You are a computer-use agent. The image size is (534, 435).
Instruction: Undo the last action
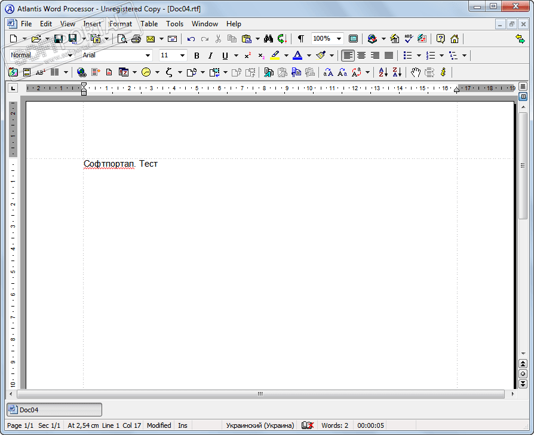click(x=191, y=39)
